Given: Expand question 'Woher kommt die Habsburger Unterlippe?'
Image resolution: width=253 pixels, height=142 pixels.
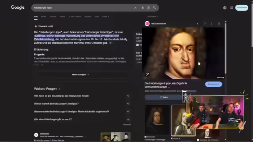Looking at the screenshot, I should click(82, 104).
